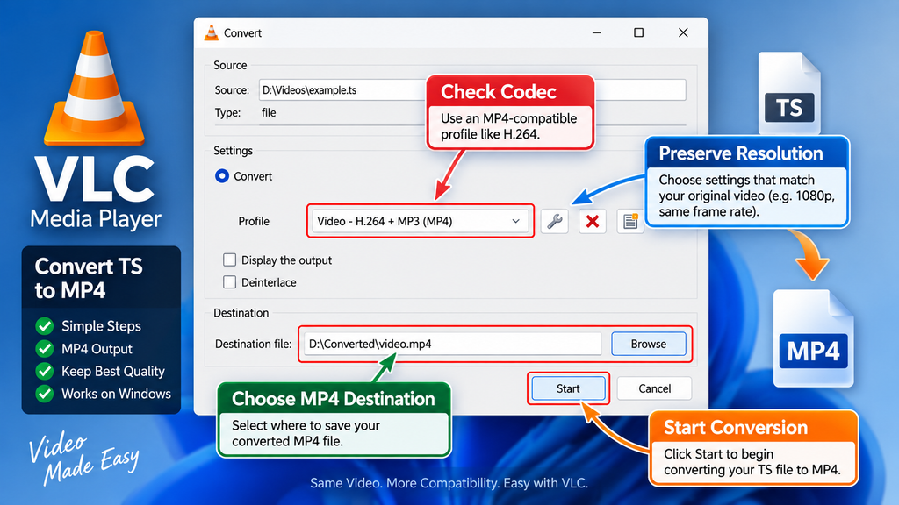Delete selected profile with red X icon

click(x=593, y=222)
